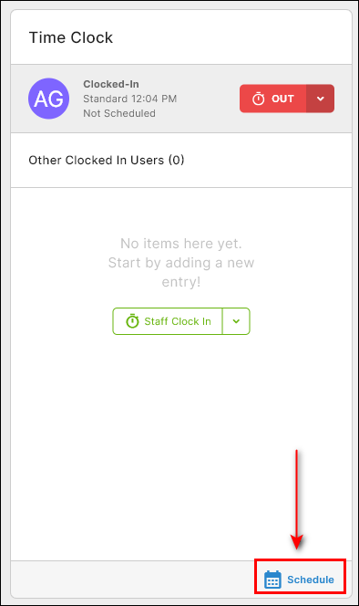Viewport: 359px width, 606px height.
Task: Expand the chevron beside OUT button
Action: [x=321, y=99]
